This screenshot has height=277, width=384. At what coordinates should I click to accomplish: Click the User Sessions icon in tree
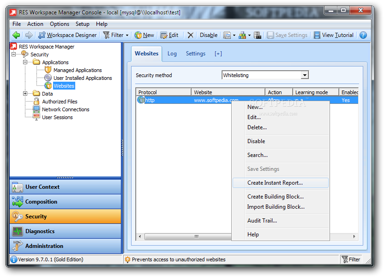point(36,117)
